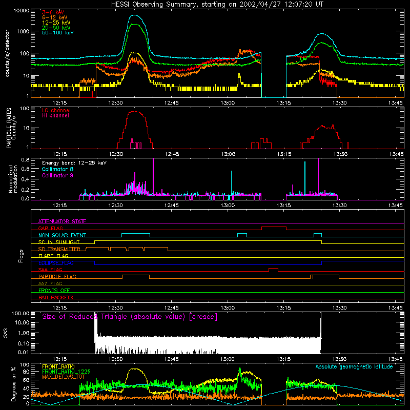Click the '13:15' time tick below the SAS plot

click(283, 359)
